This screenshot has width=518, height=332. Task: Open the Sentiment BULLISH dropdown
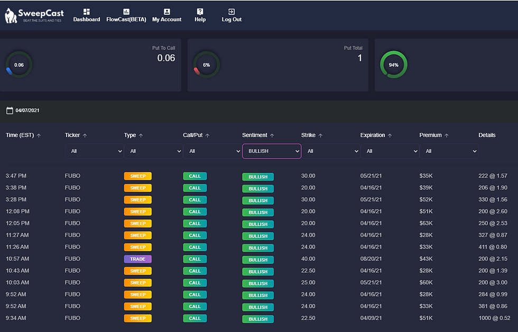coord(271,151)
